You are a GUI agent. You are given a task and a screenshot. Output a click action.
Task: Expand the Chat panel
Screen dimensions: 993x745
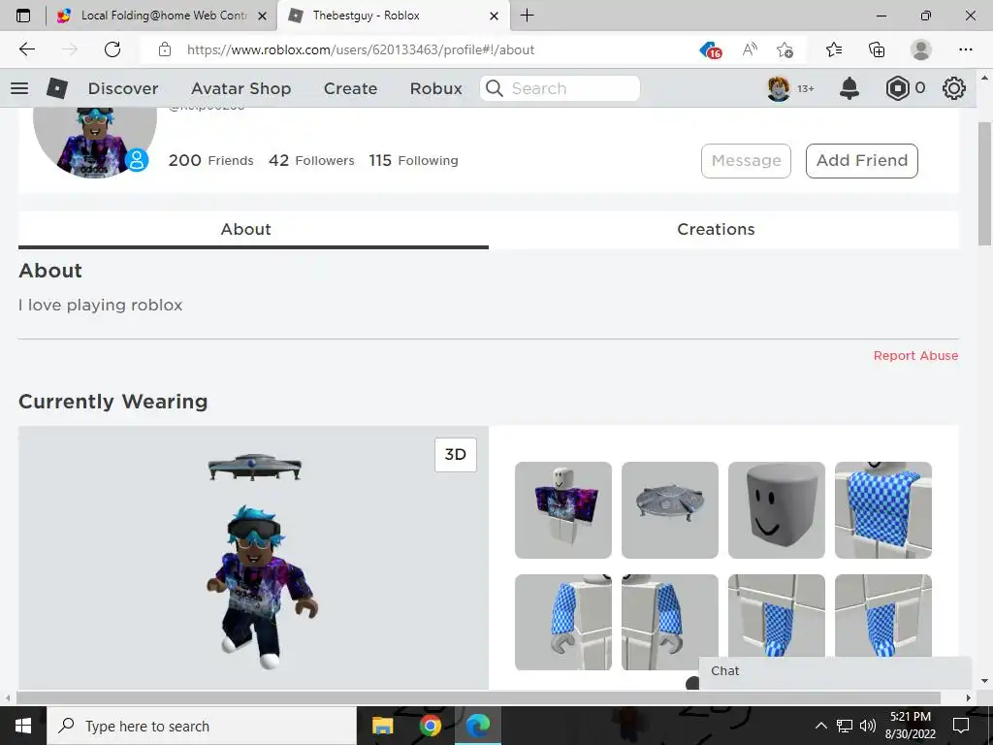(835, 671)
